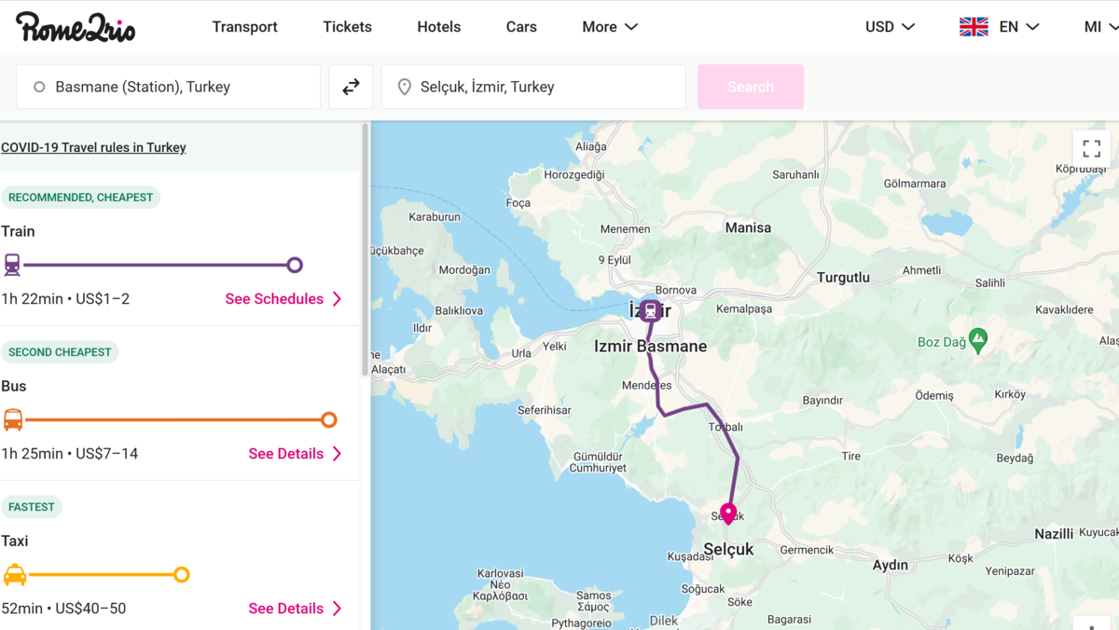Screen dimensions: 1119x630
Task: Click the Boz Dağ mountain marker on map
Action: 977,340
